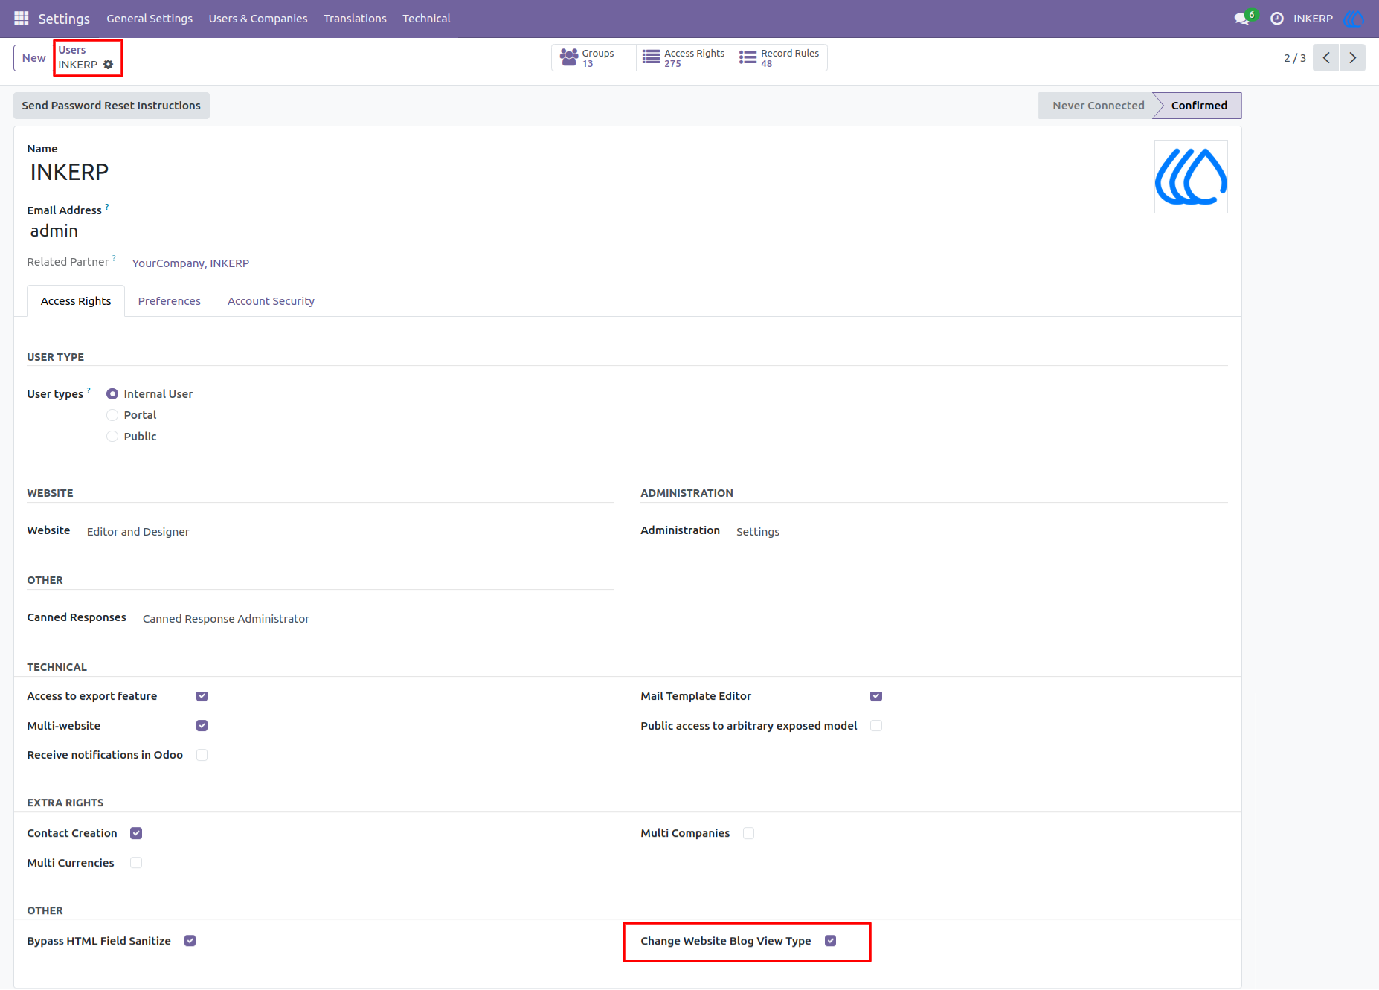Open the Access Rights 275 stat button

(684, 58)
